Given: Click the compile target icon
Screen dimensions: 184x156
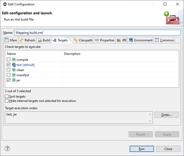Looking at the screenshot, I should [x=14, y=59].
